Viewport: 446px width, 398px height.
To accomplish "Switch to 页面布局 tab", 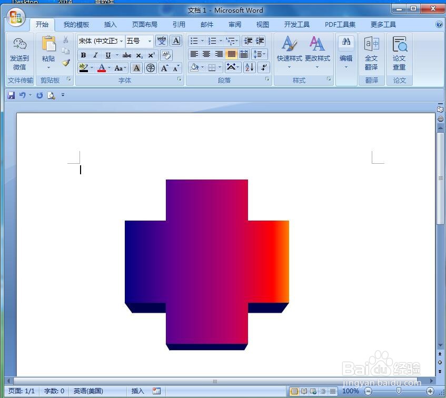I will tap(144, 25).
